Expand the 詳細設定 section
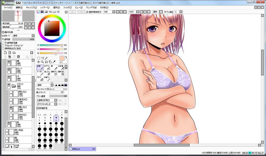This screenshot has height=156, width=266. (x=38, y=108)
